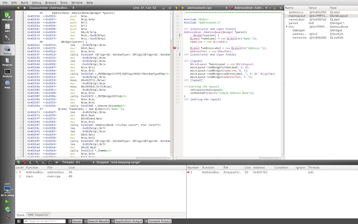358x224 pixels.
Task: Click the Name column header in Locals
Action: (x=296, y=8)
